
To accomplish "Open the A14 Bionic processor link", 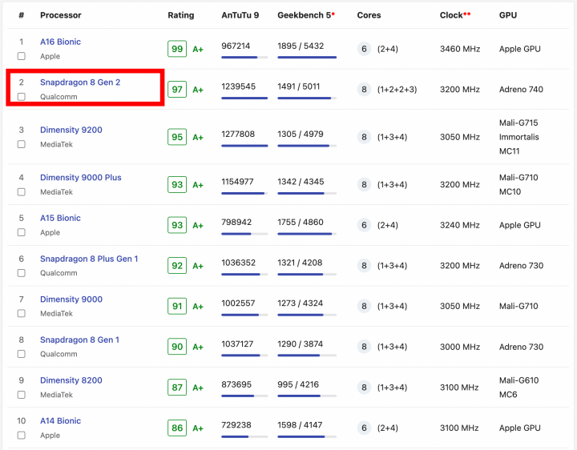I will (x=60, y=420).
